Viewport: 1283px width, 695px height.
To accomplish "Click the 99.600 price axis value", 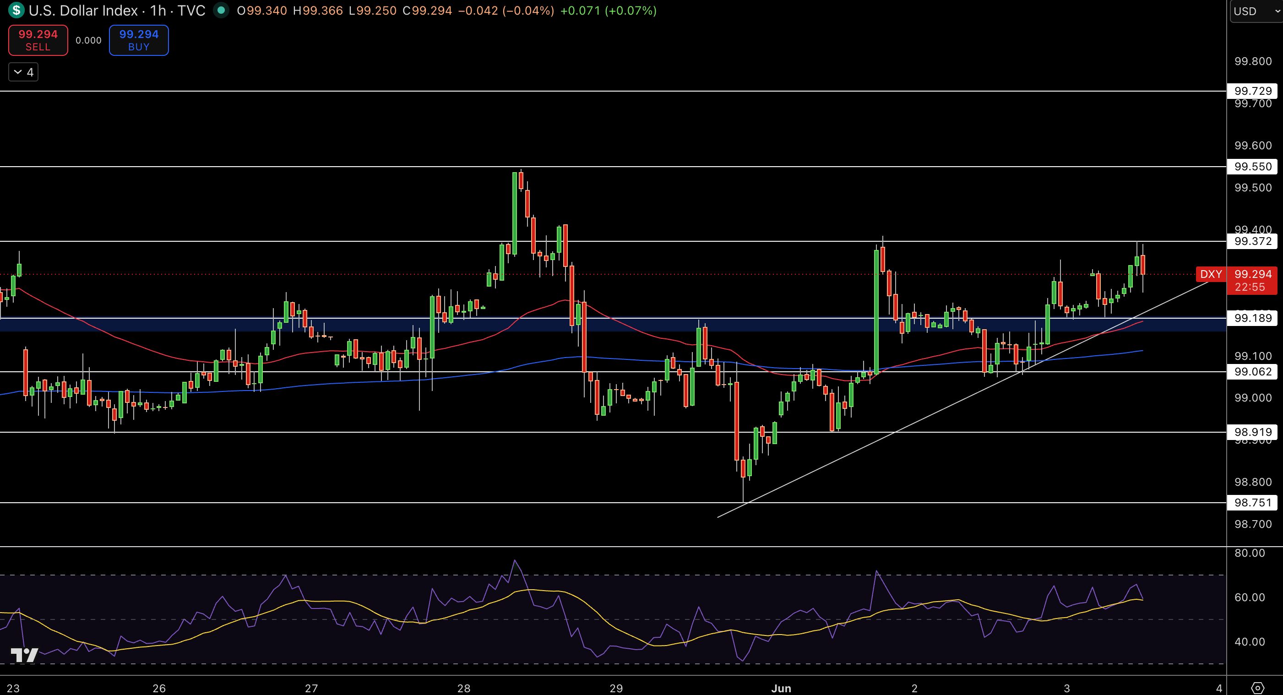I will point(1253,146).
